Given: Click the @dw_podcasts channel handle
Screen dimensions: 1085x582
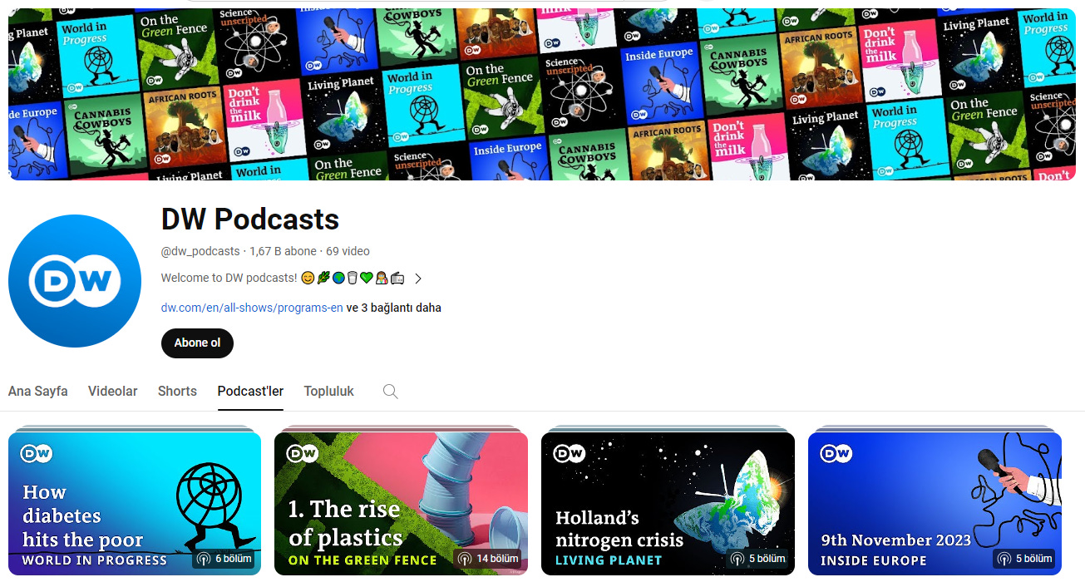Looking at the screenshot, I should pyautogui.click(x=200, y=251).
